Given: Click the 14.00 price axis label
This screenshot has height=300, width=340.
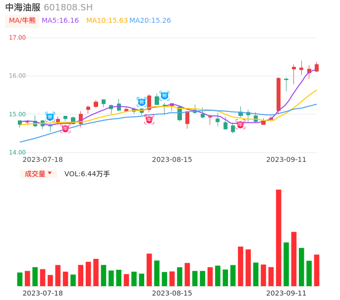Looking at the screenshot, I should [x=17, y=152].
